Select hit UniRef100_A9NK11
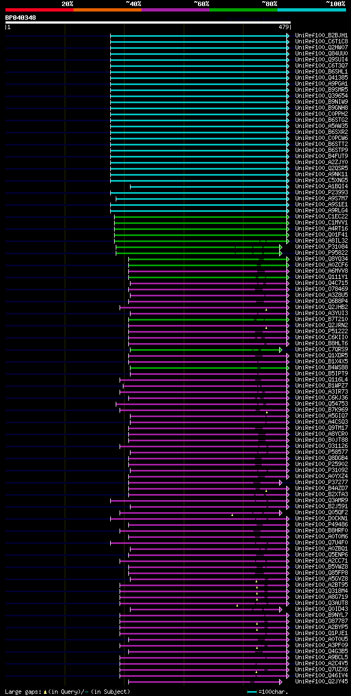 [321, 174]
